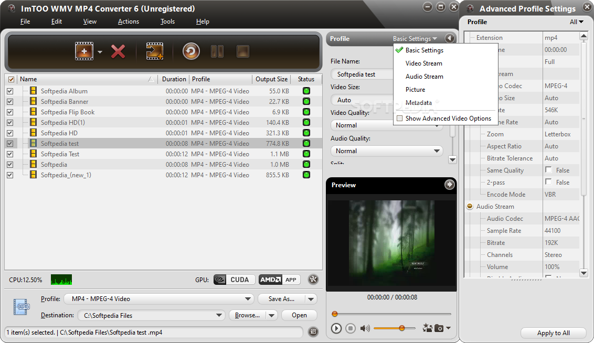Click the MP4 profile icon beside Profile
594x343 pixels.
[22, 307]
